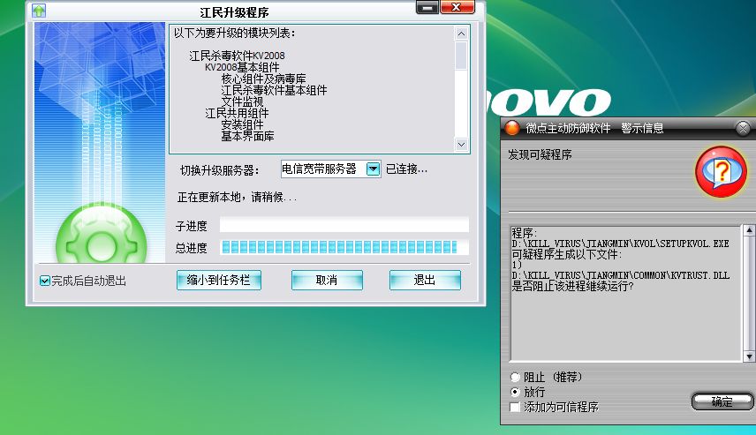
Task: Close the 江民升级程序 window
Action: click(x=457, y=7)
